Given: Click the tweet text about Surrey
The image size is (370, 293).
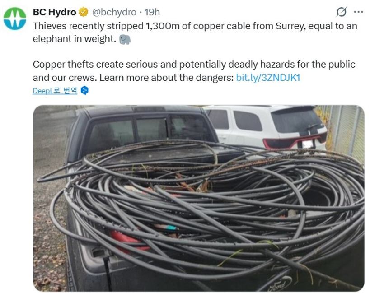Looking at the screenshot, I should [x=195, y=33].
